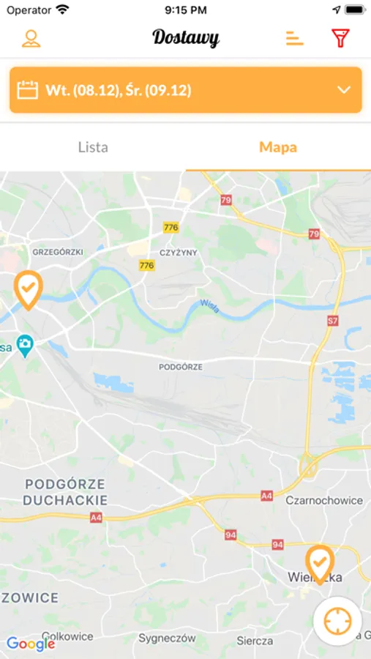Tap the camera point-of-interest pin
The width and height of the screenshot is (371, 659).
tap(25, 346)
